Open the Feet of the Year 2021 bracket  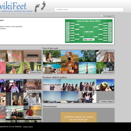point(89,31)
